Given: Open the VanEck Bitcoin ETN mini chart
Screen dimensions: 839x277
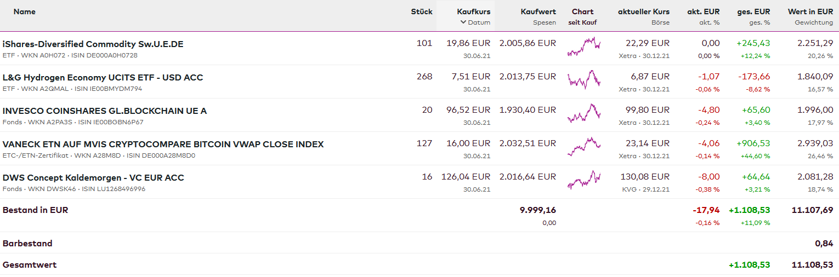Looking at the screenshot, I should [583, 147].
